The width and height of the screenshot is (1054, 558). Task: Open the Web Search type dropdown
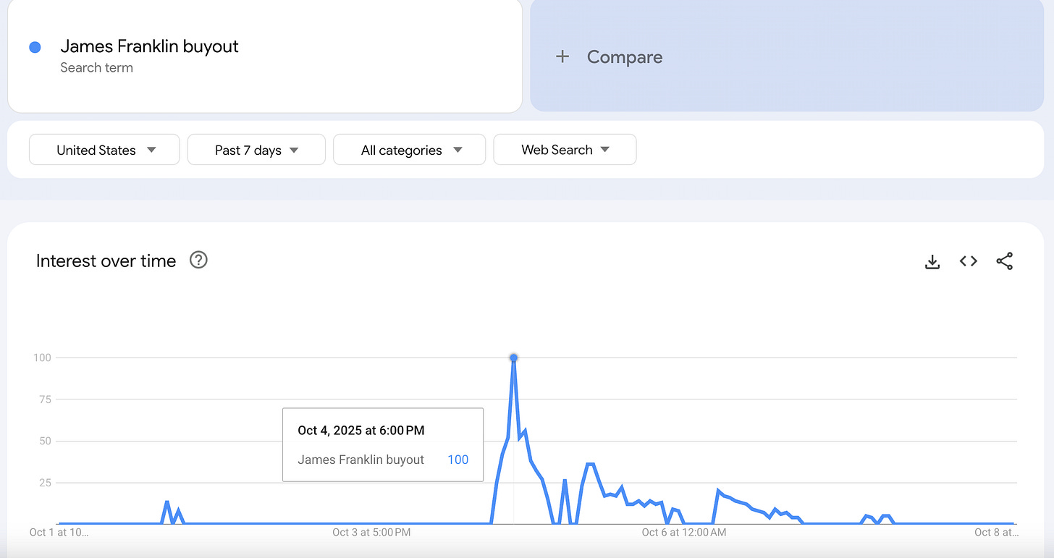point(565,150)
